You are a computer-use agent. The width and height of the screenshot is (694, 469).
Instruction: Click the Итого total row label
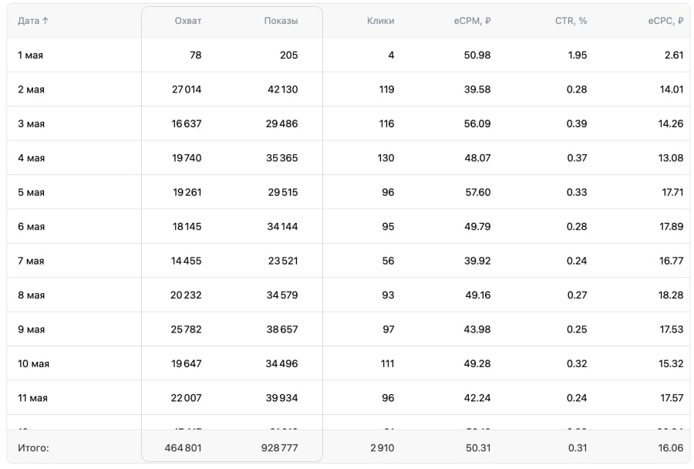coord(33,447)
